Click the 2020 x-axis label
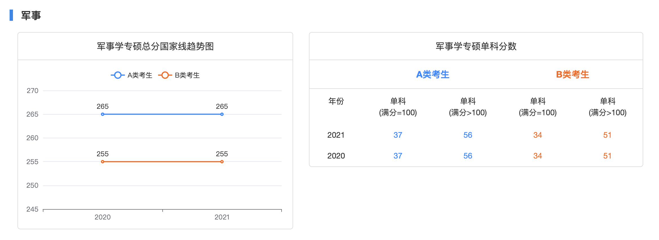659x240 pixels. point(103,217)
